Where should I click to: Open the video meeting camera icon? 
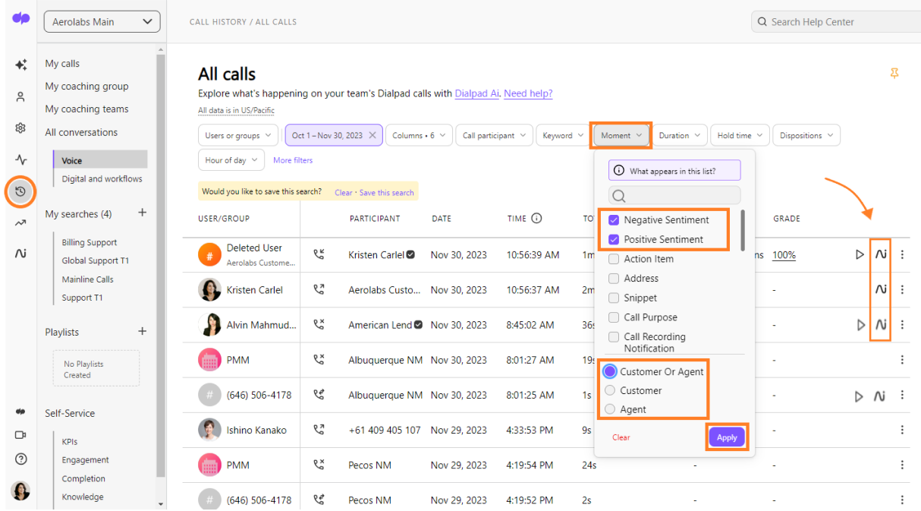[21, 435]
